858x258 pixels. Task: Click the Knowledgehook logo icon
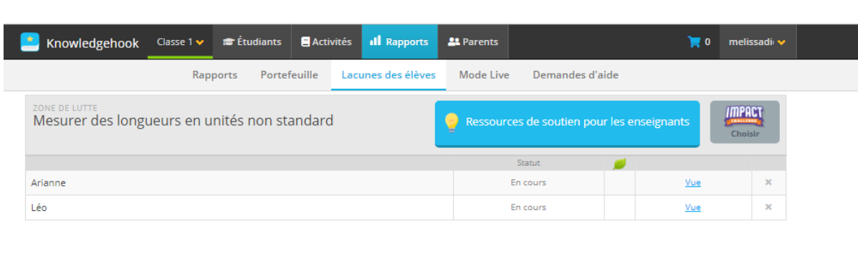click(30, 42)
